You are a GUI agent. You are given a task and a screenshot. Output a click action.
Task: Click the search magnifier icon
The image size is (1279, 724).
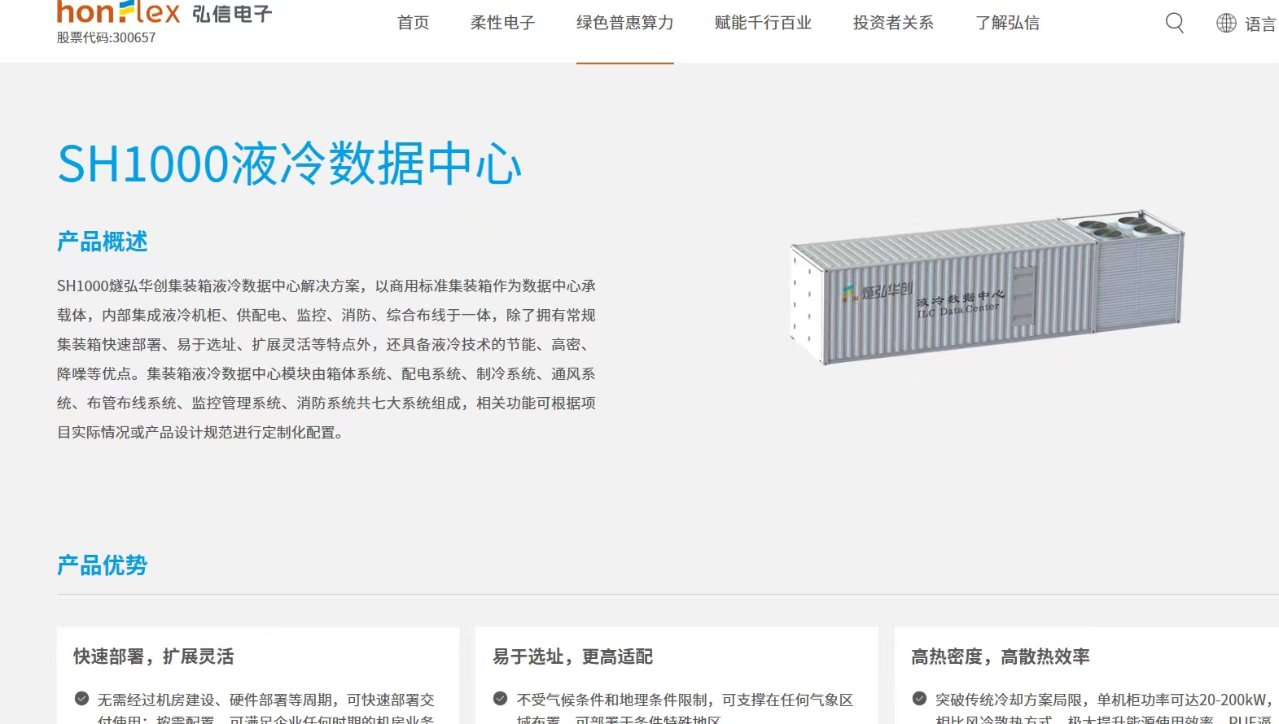pos(1174,23)
